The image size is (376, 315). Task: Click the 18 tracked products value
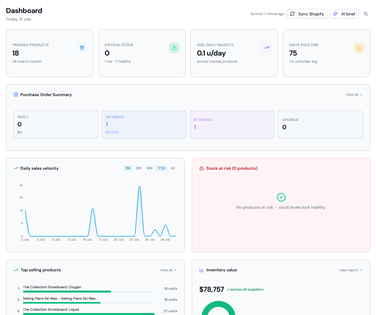[x=16, y=53]
